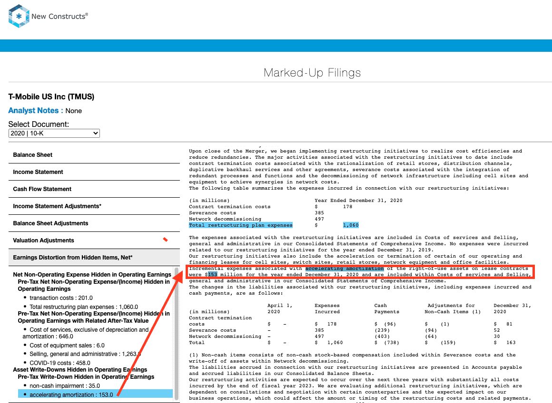The width and height of the screenshot is (552, 403).
Task: Click highlighted 153 value in filing text
Action: point(212,275)
